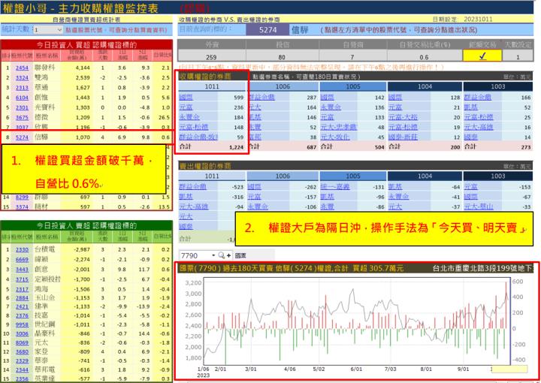Open stock code 6104 link

(x=22, y=98)
